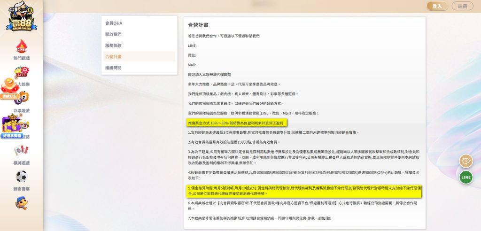This screenshot has height=231, width=481.
Task: Click the 熱門遊戲 label in the sidebar
Action: [x=22, y=58]
